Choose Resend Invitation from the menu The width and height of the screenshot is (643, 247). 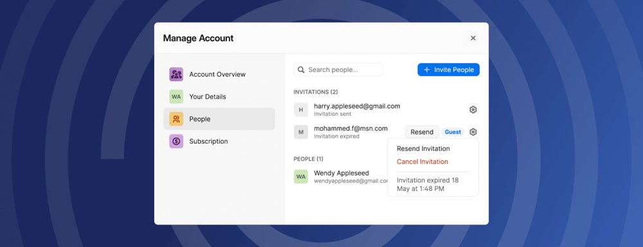pos(423,149)
